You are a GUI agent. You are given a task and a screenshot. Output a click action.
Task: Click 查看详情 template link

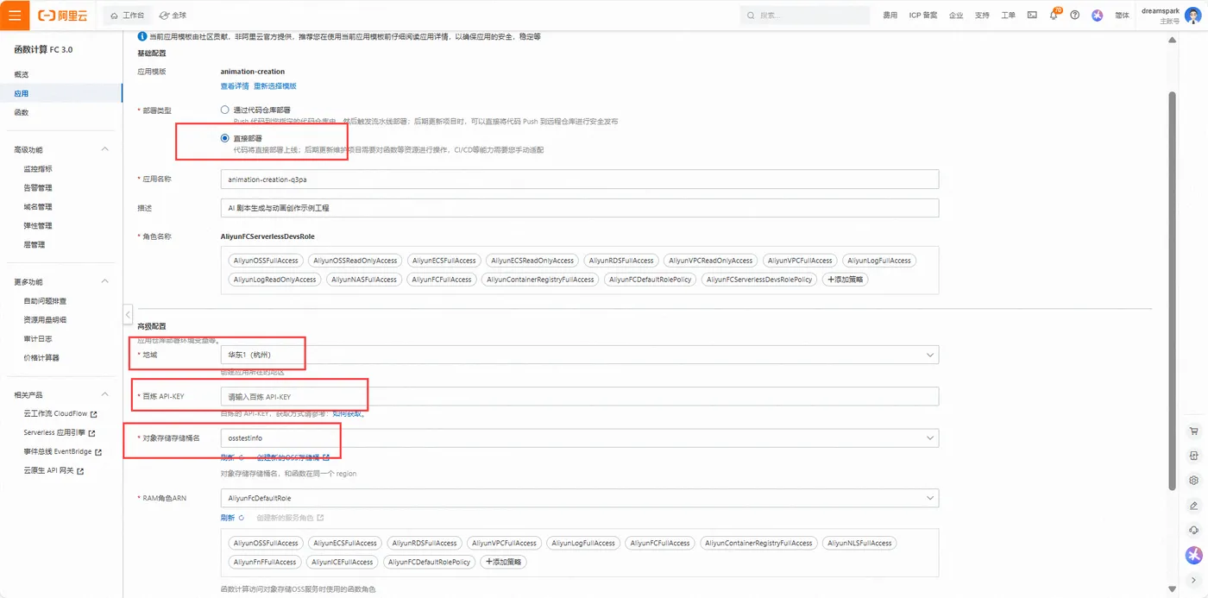pos(235,86)
